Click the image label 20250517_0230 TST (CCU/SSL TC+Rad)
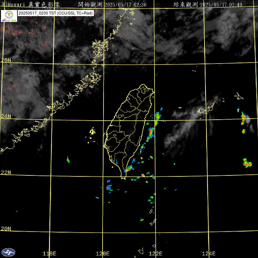The width and height of the screenshot is (258, 258). coord(55,13)
